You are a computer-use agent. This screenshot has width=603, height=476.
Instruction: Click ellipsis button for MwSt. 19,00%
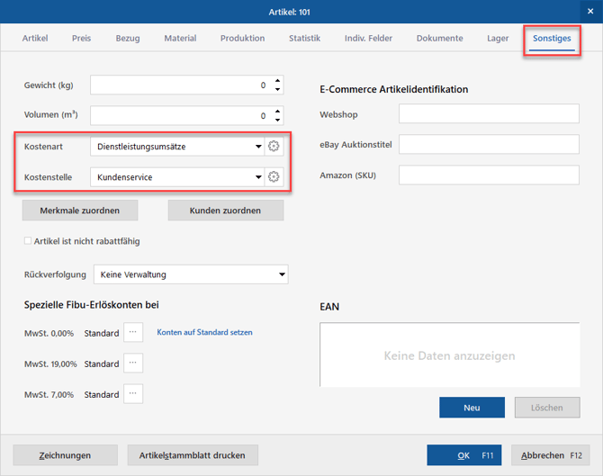133,364
